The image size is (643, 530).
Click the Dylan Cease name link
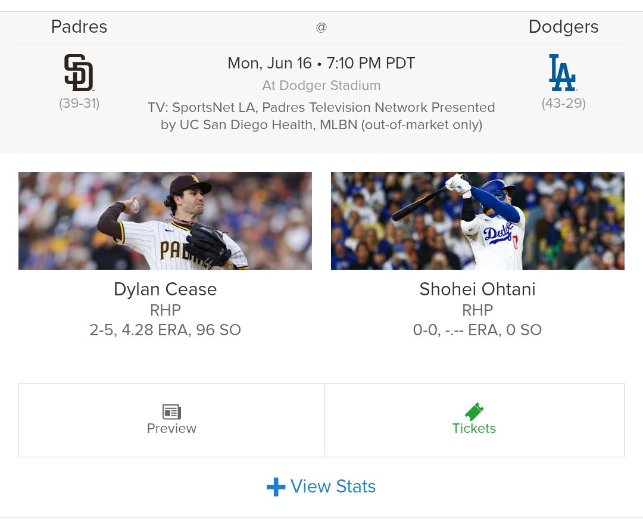(166, 289)
